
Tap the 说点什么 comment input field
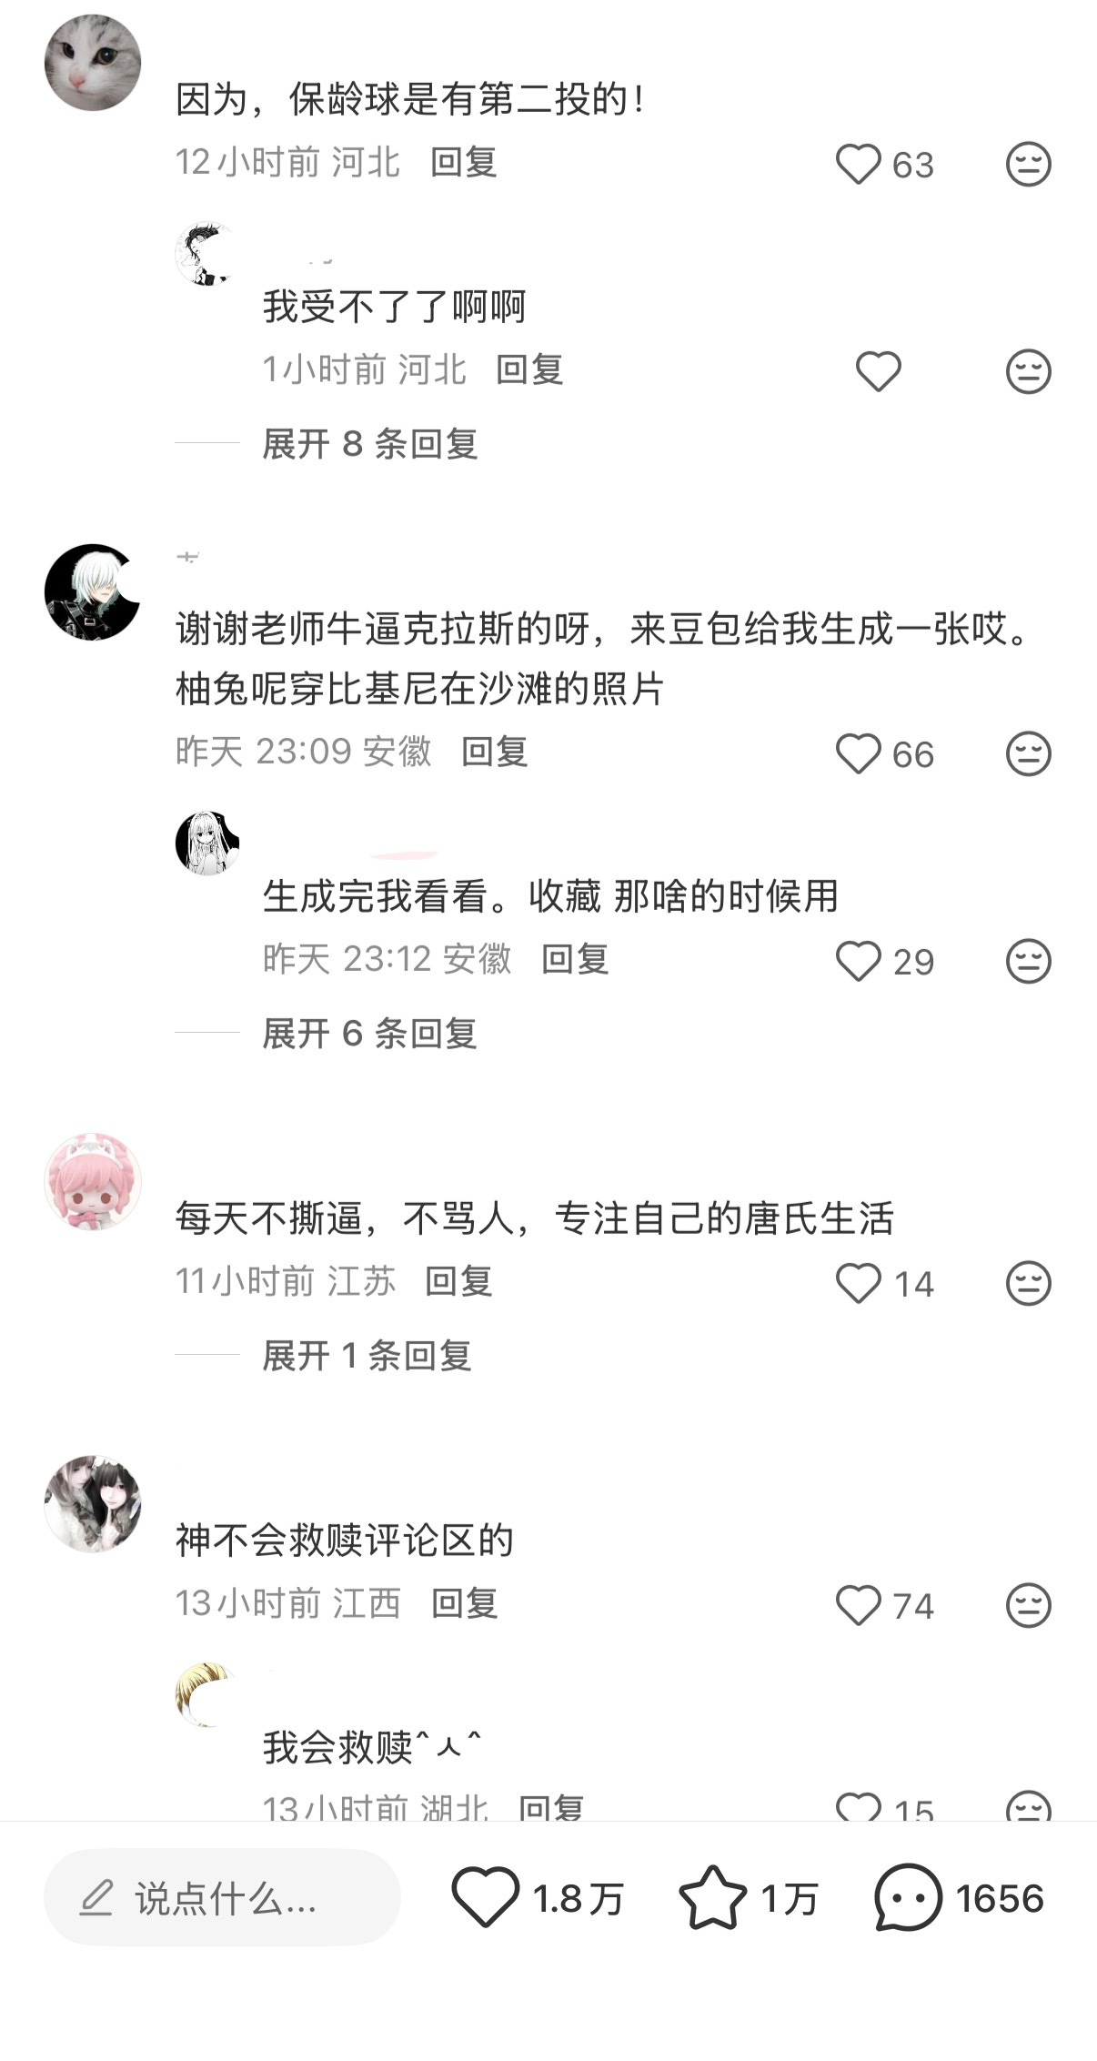click(222, 1897)
